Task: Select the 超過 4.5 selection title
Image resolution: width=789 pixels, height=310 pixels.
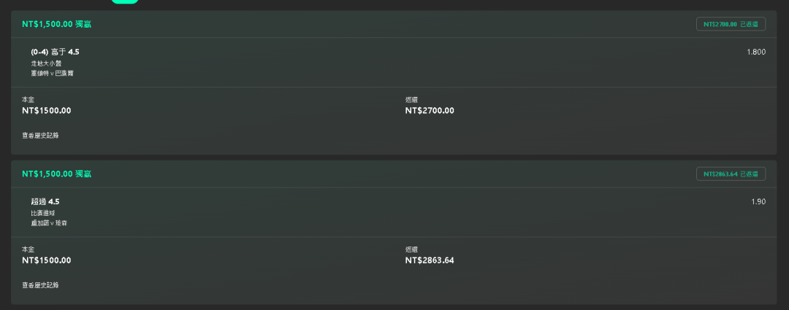Action: coord(45,201)
